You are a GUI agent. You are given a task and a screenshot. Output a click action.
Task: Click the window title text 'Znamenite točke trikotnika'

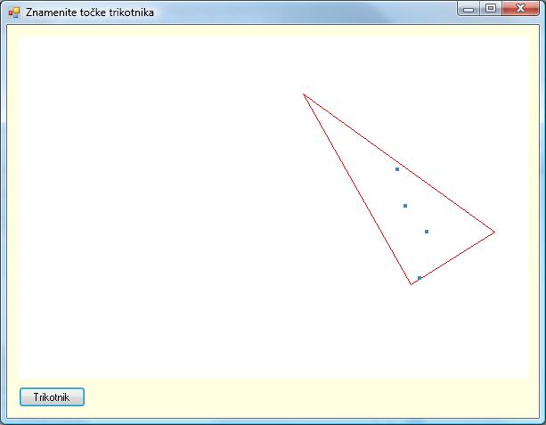89,12
